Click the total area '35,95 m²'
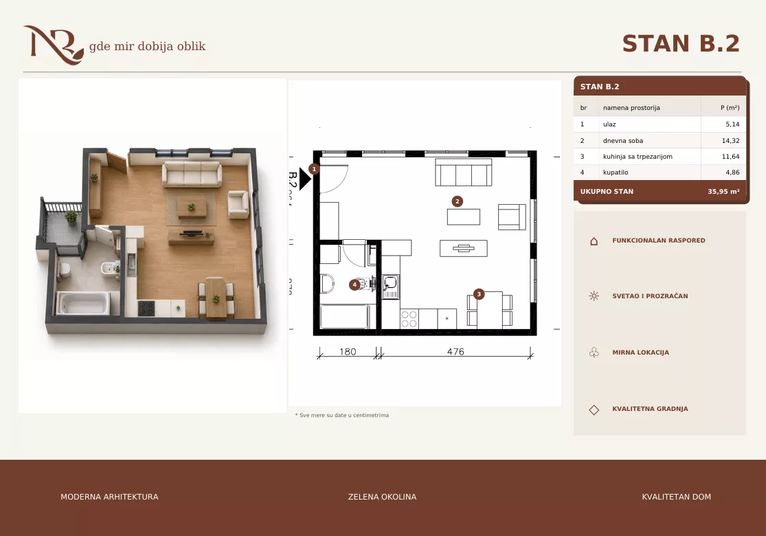 (723, 192)
